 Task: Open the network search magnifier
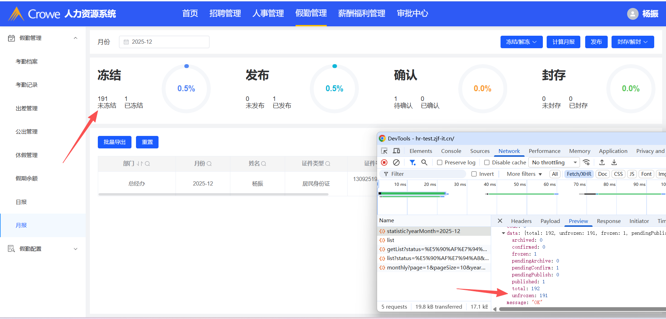coord(424,162)
